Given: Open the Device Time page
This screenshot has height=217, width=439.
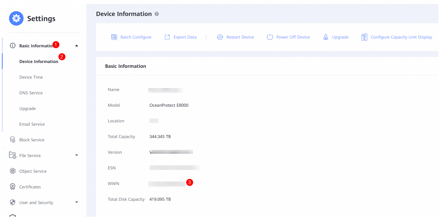Looking at the screenshot, I should tap(31, 77).
